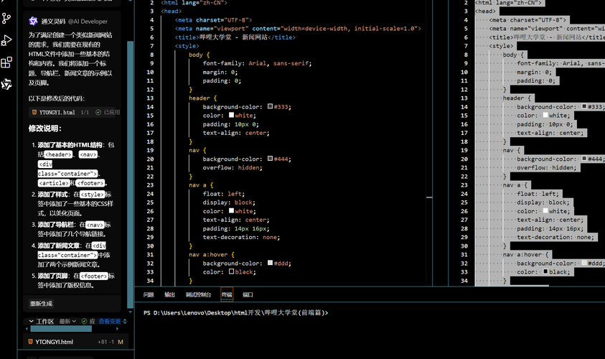Click the <footer> code tag in item 1
Image resolution: width=605 pixels, height=359 pixels.
90,183
